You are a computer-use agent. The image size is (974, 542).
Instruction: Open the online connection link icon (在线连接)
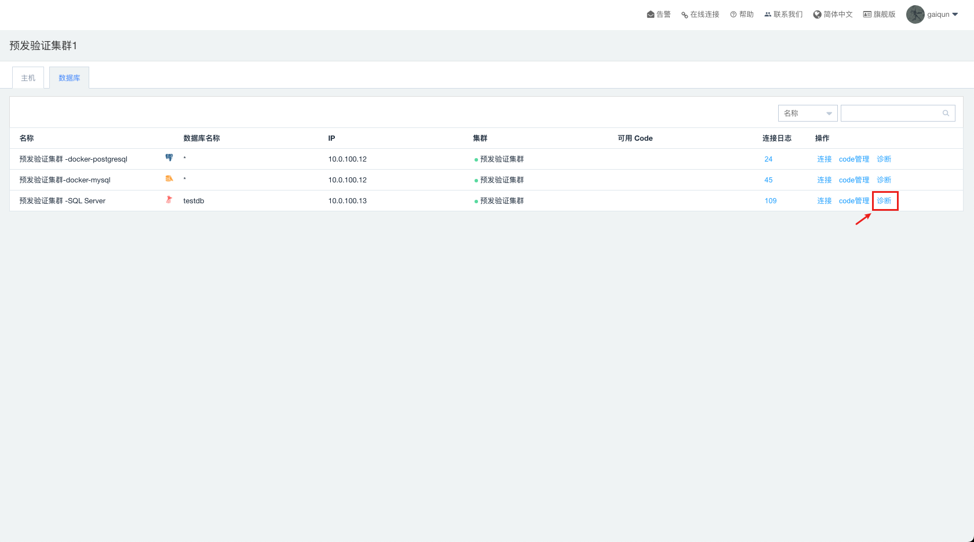click(685, 15)
